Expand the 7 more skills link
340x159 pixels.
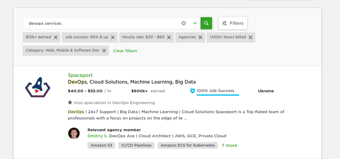[x=229, y=145]
